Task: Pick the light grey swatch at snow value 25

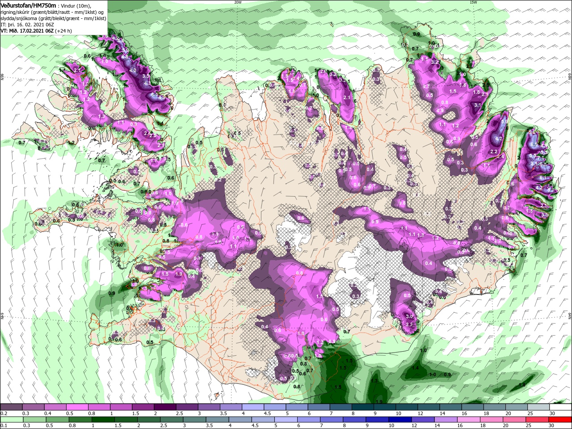Action: pos(538,407)
